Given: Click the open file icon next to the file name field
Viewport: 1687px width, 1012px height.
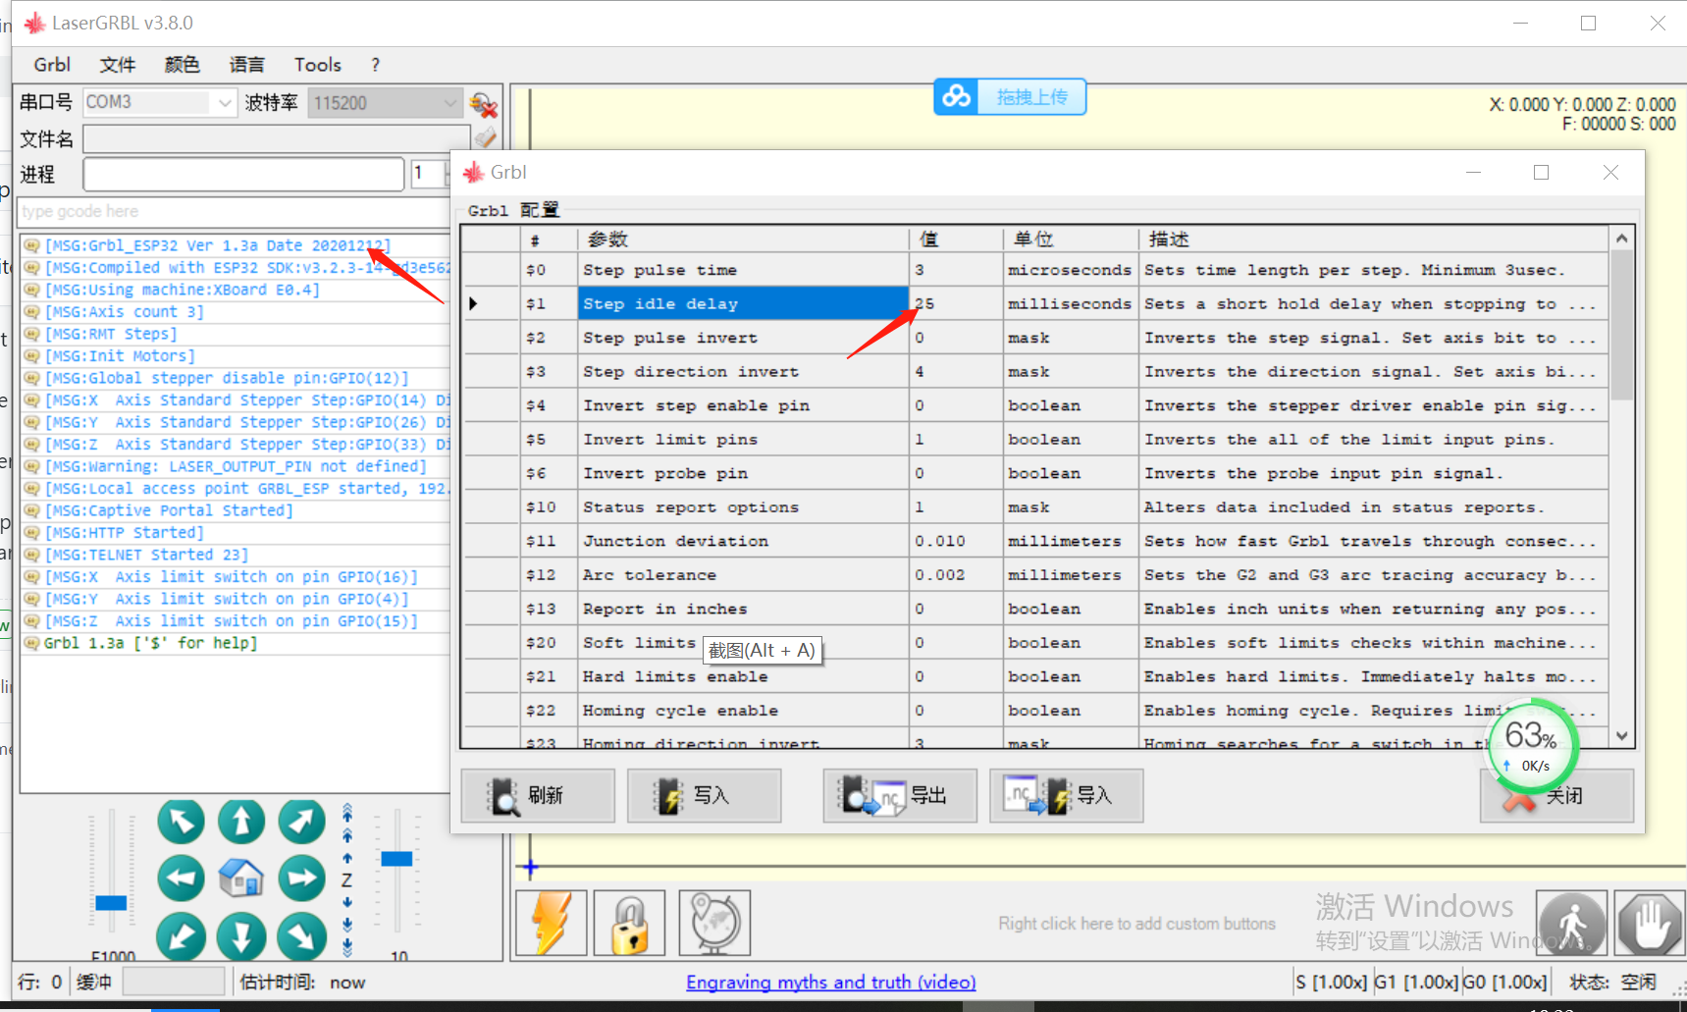Looking at the screenshot, I should (x=485, y=137).
